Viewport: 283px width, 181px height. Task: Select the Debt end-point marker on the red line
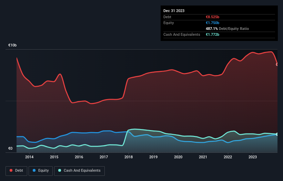(x=277, y=64)
